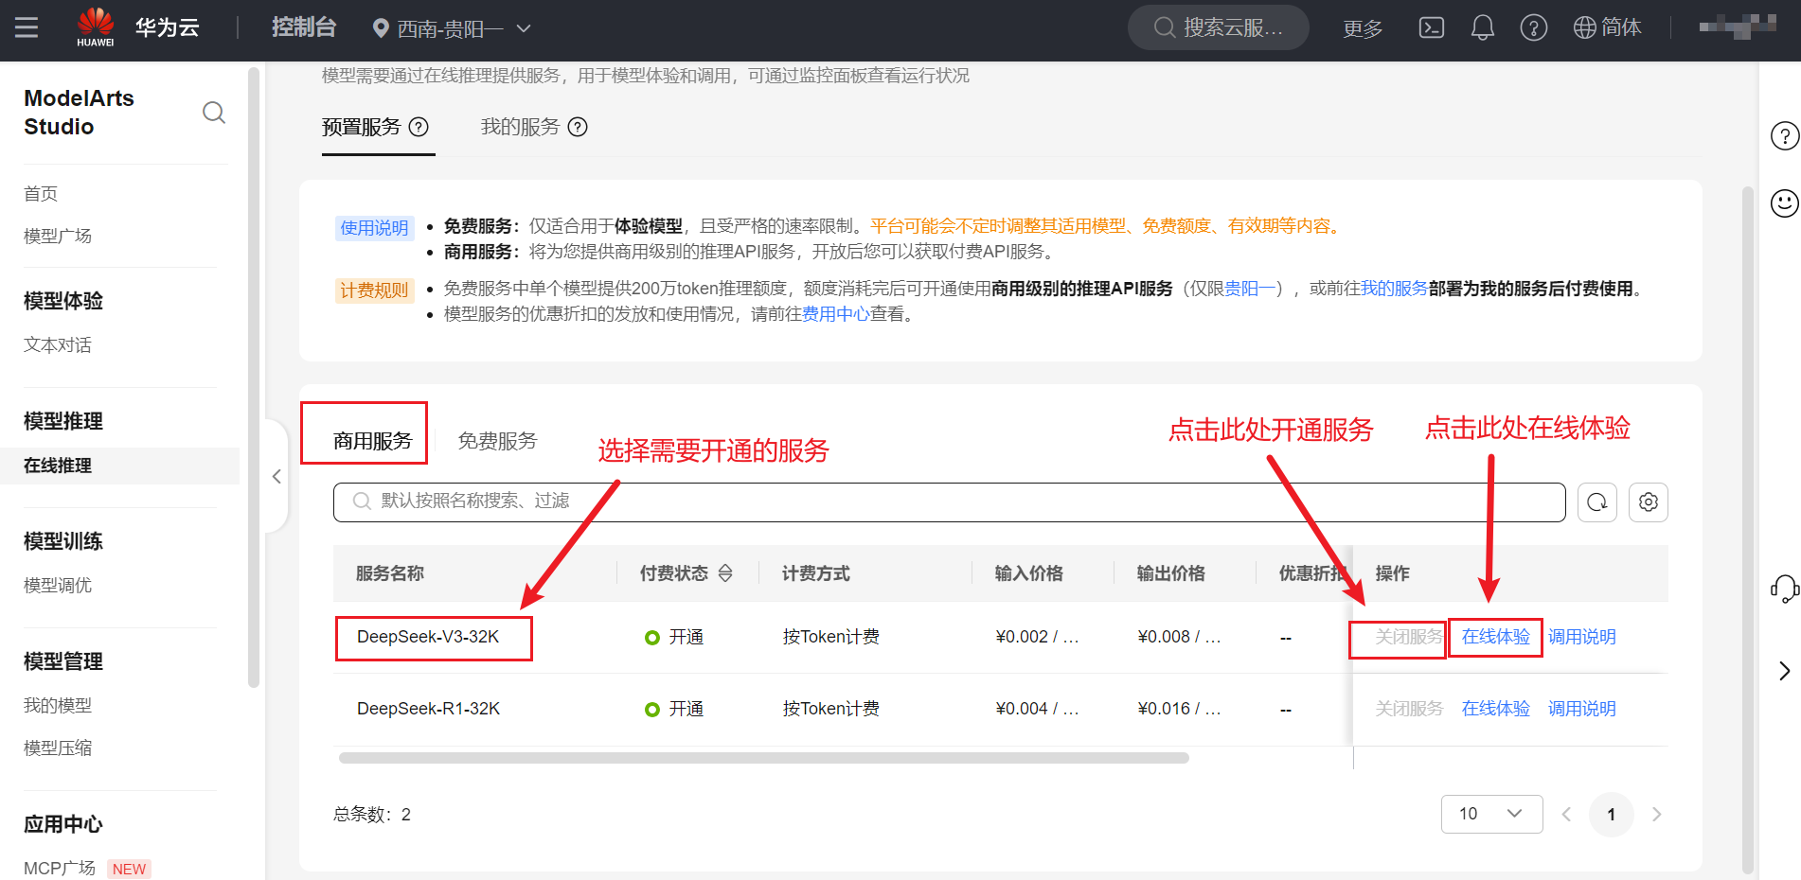Focus the service name search filter field
This screenshot has height=880, width=1801.
pyautogui.click(x=949, y=502)
